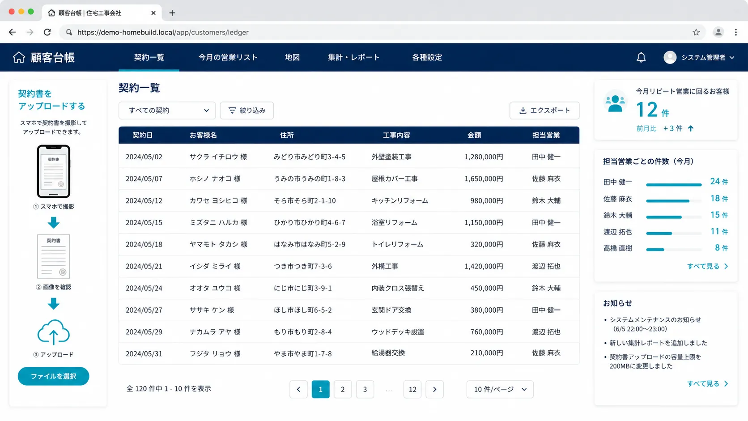Screen dimensions: 748x421
Task: Click 田中 健一 progress bar
Action: 674,184
